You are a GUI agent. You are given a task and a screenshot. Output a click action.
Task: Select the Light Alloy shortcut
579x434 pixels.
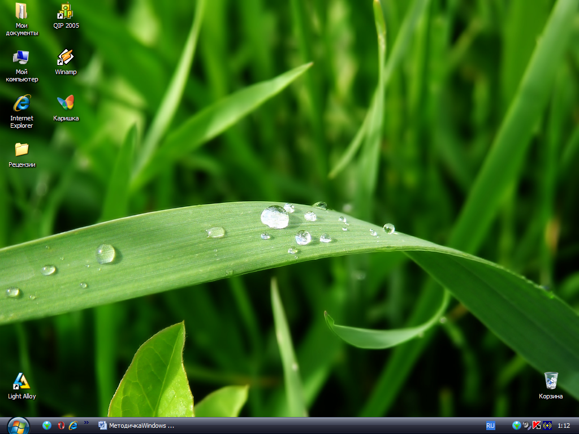[21, 387]
